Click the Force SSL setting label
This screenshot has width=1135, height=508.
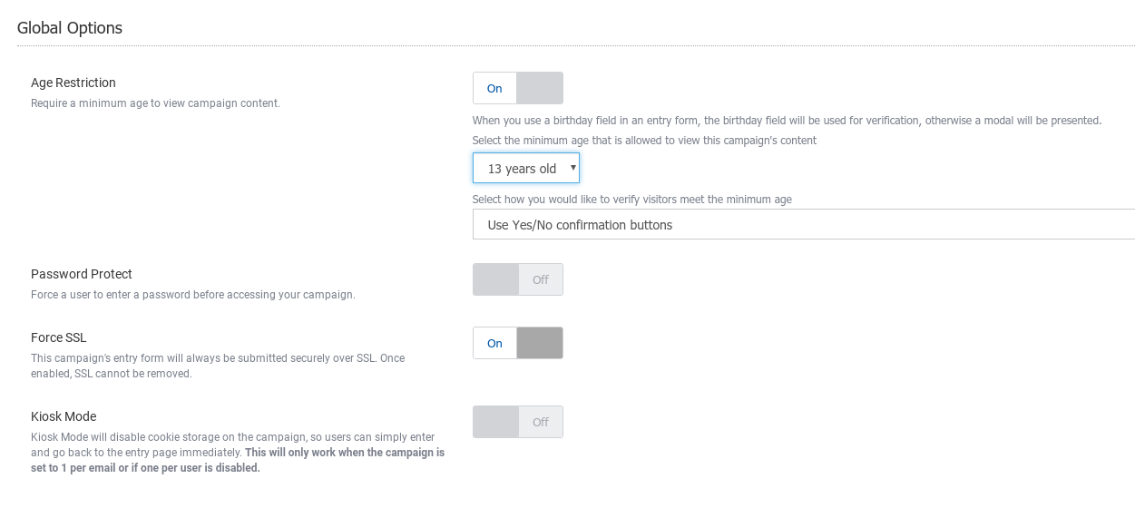coord(59,337)
